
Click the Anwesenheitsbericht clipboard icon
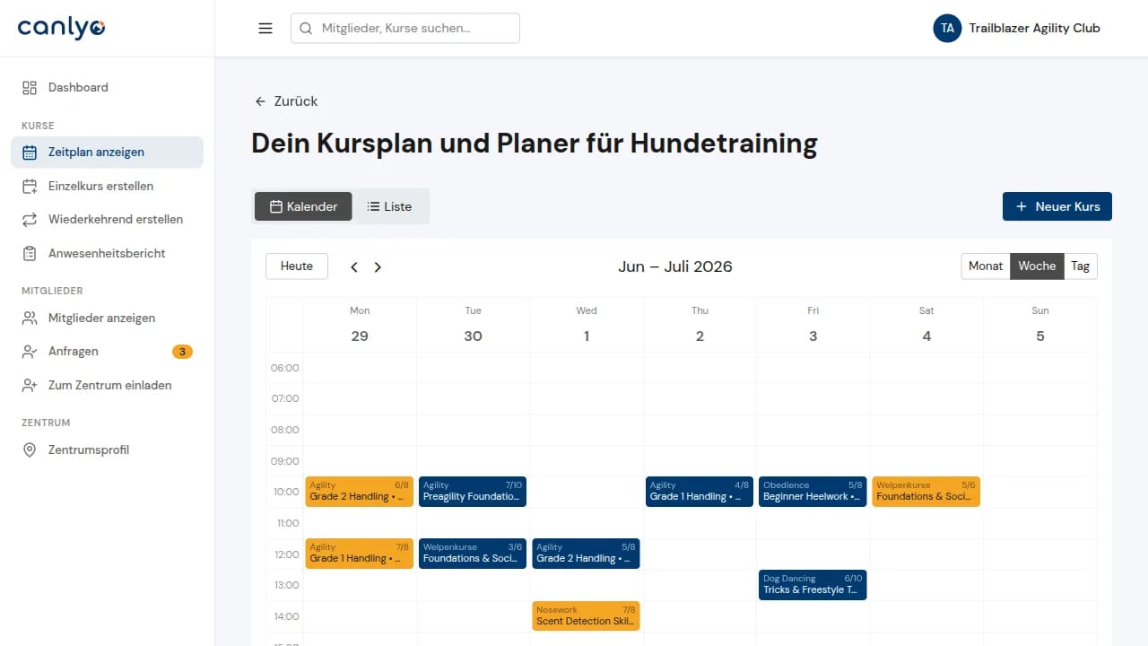[30, 253]
